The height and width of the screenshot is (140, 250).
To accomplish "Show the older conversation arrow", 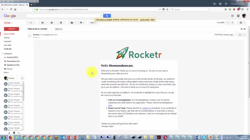I will [232, 23].
